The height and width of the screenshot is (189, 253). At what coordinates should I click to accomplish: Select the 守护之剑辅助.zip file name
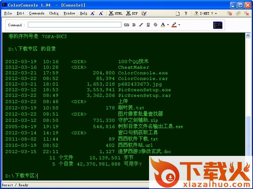click(x=138, y=120)
